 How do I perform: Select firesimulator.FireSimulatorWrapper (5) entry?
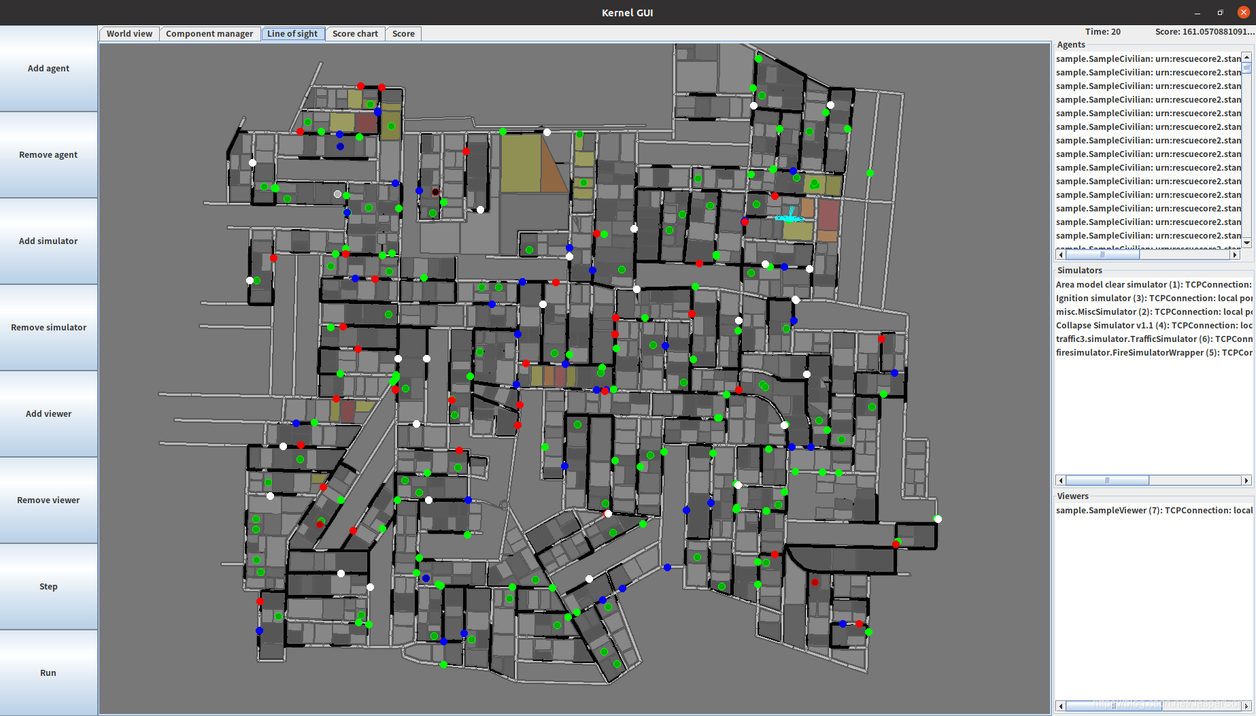pyautogui.click(x=1153, y=353)
